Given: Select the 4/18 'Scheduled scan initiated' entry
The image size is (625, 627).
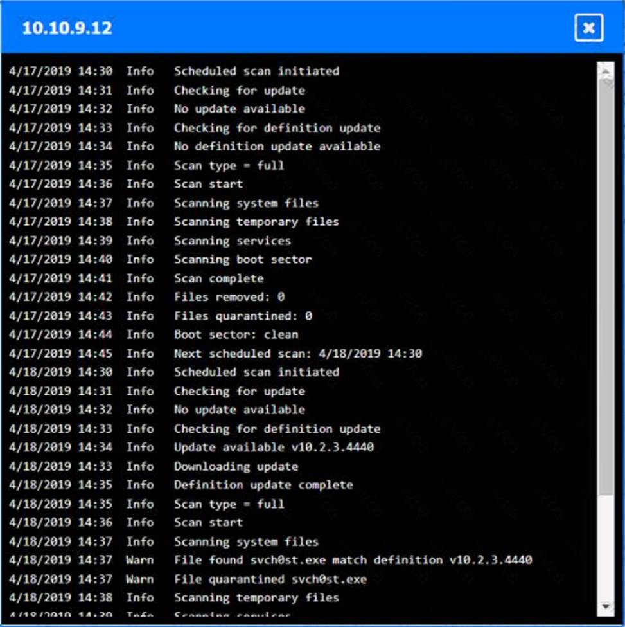Looking at the screenshot, I should [256, 372].
